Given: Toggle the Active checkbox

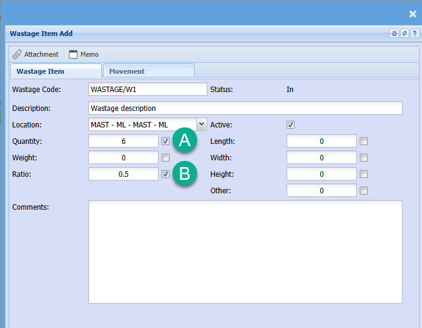Looking at the screenshot, I should 291,125.
